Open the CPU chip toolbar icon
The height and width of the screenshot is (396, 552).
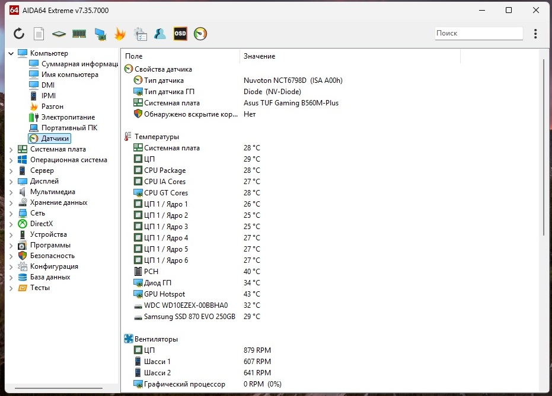(59, 34)
